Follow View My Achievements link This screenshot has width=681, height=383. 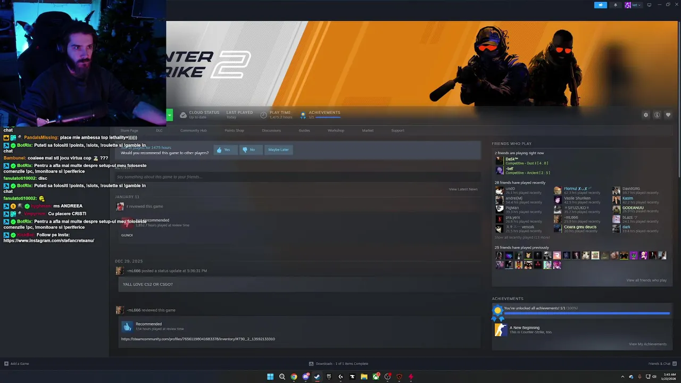(x=647, y=344)
